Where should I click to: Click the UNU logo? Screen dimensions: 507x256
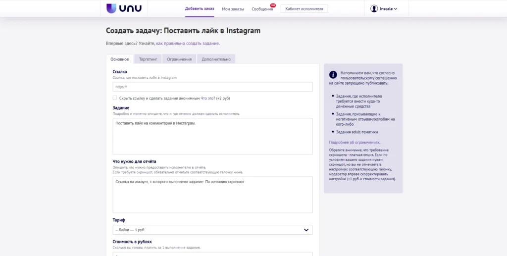124,8
